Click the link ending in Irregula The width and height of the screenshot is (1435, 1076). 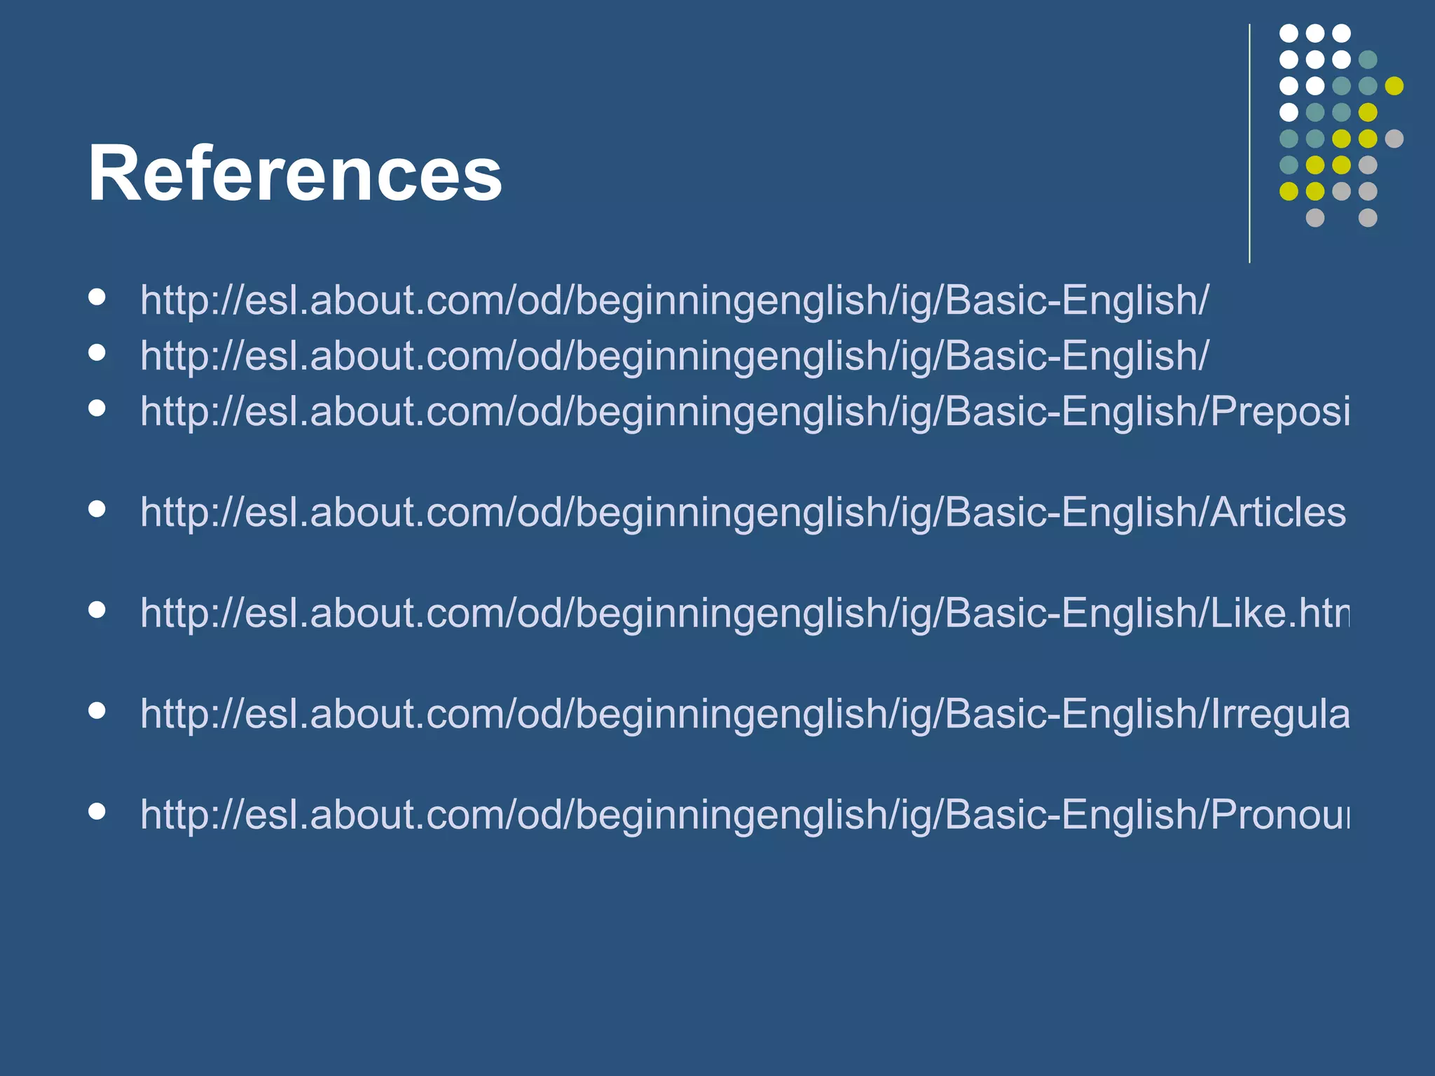click(x=744, y=714)
